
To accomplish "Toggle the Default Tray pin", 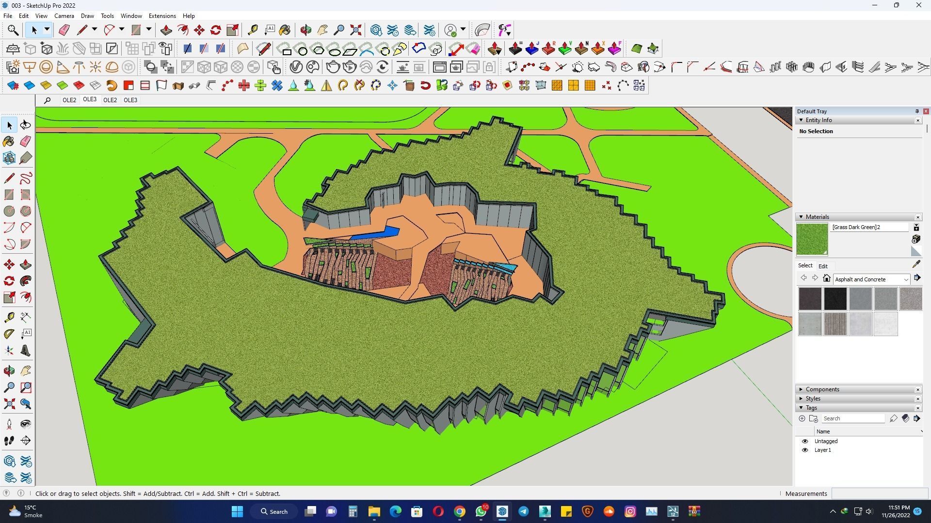I will point(916,111).
